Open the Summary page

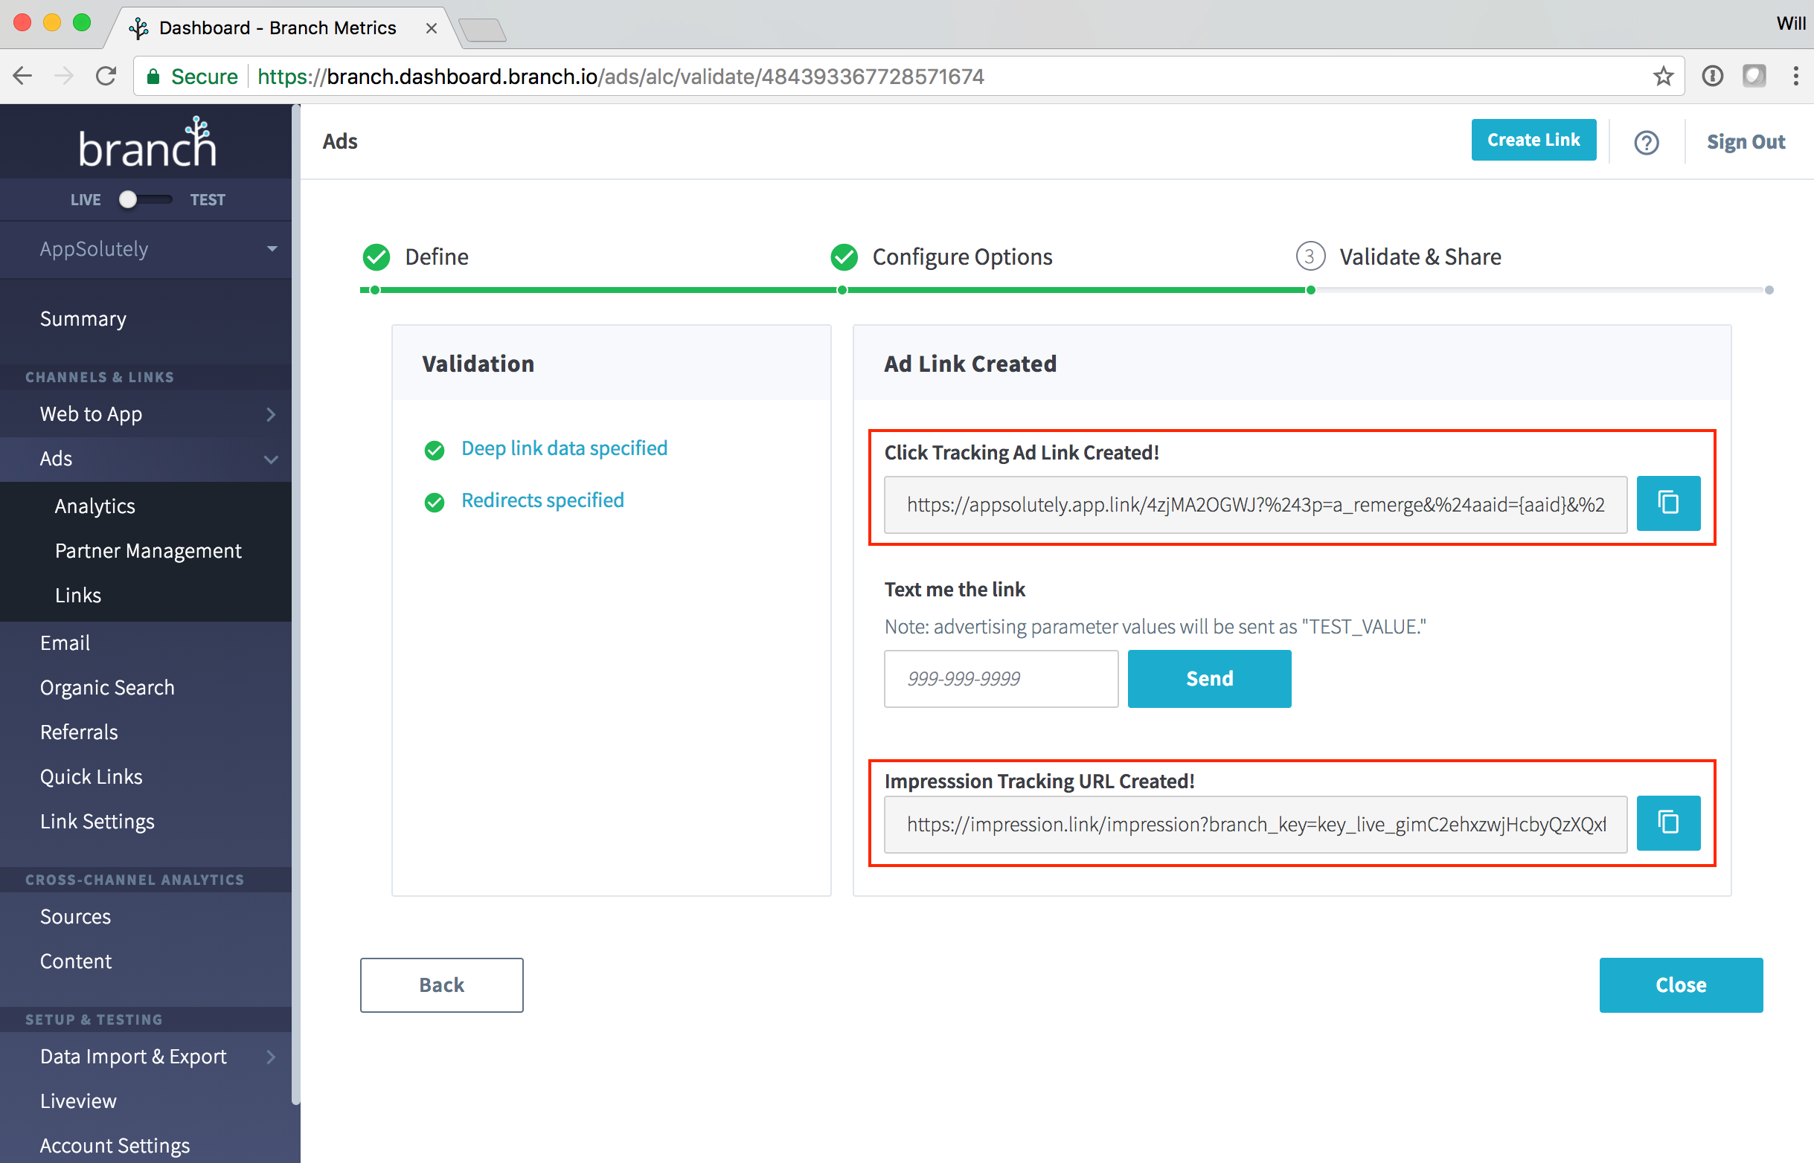point(83,319)
